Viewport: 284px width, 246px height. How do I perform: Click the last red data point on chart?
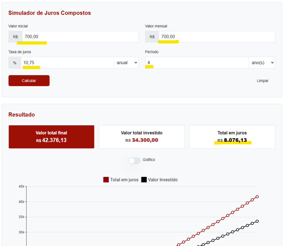click(257, 197)
